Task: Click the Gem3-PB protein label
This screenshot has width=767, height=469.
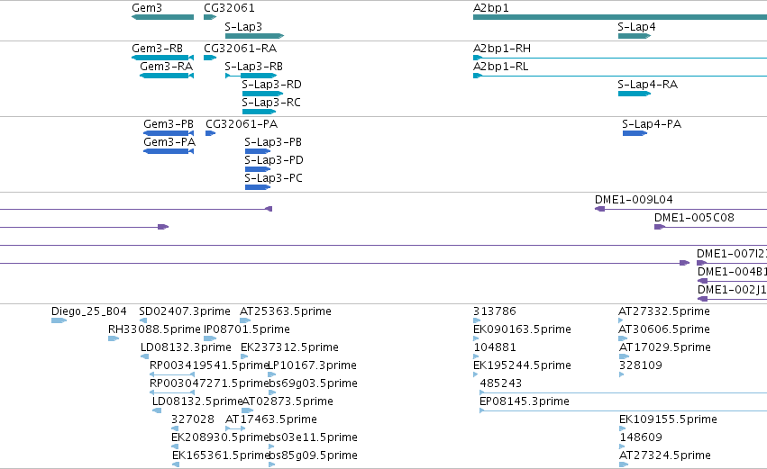Action: [169, 124]
